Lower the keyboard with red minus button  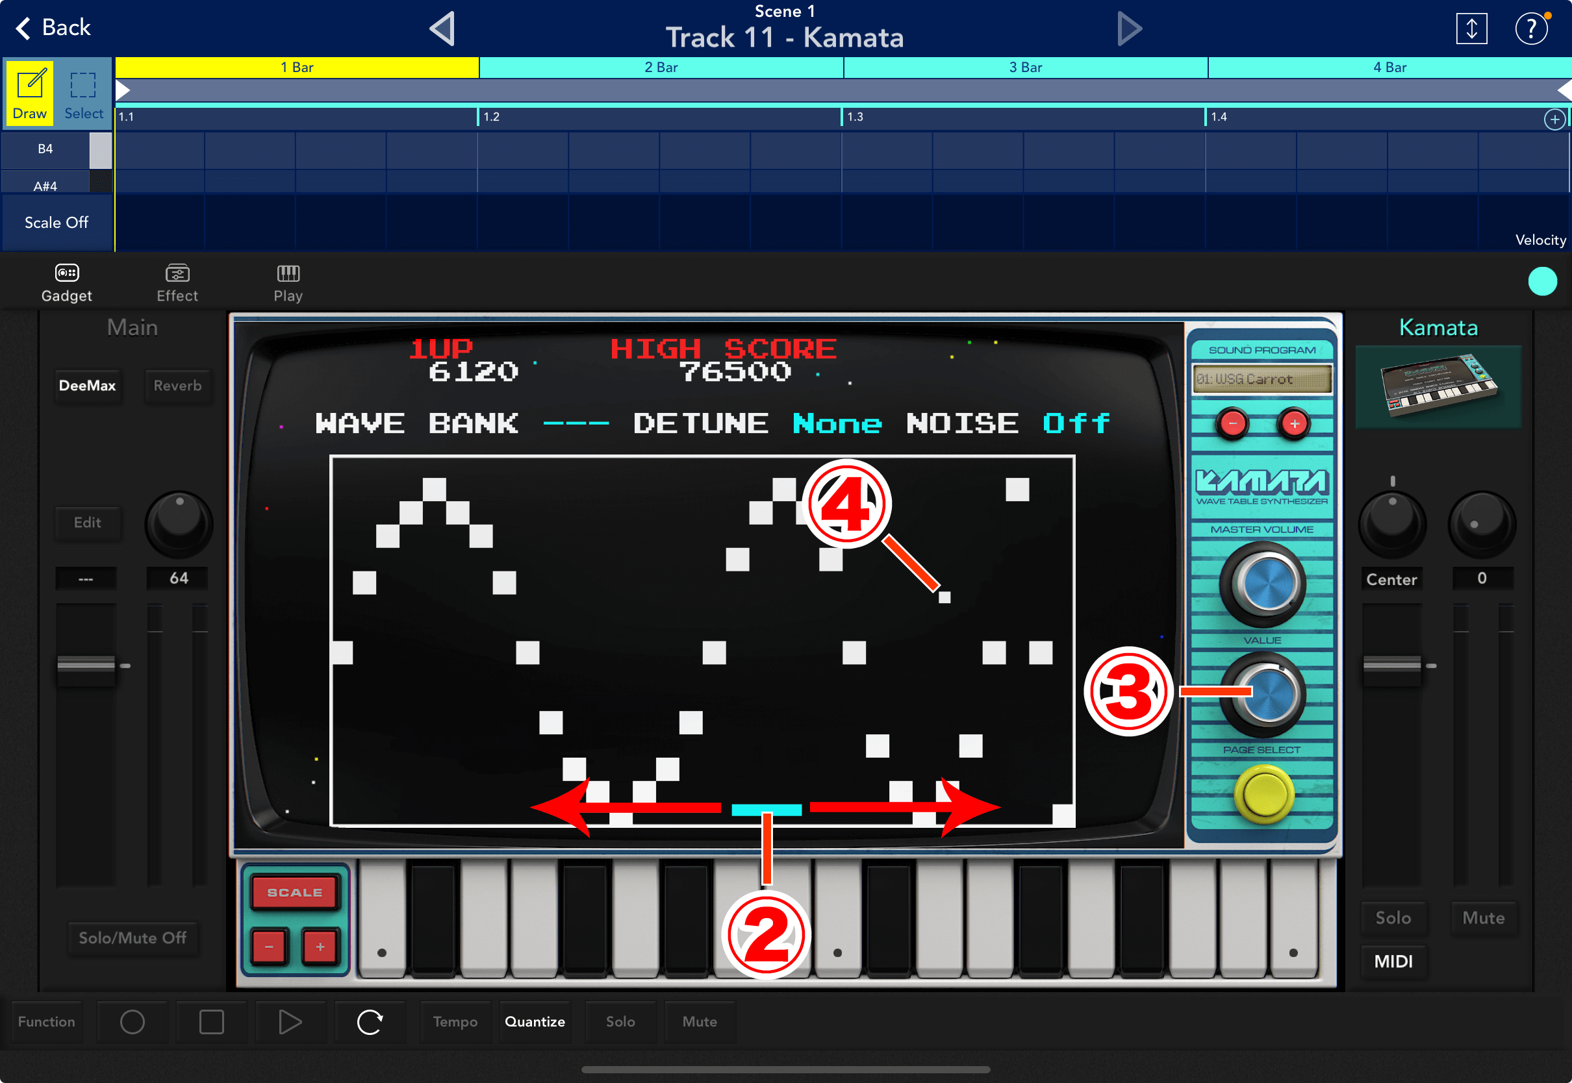[x=270, y=946]
